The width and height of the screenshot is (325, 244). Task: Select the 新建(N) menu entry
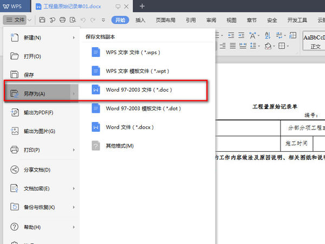click(x=42, y=37)
